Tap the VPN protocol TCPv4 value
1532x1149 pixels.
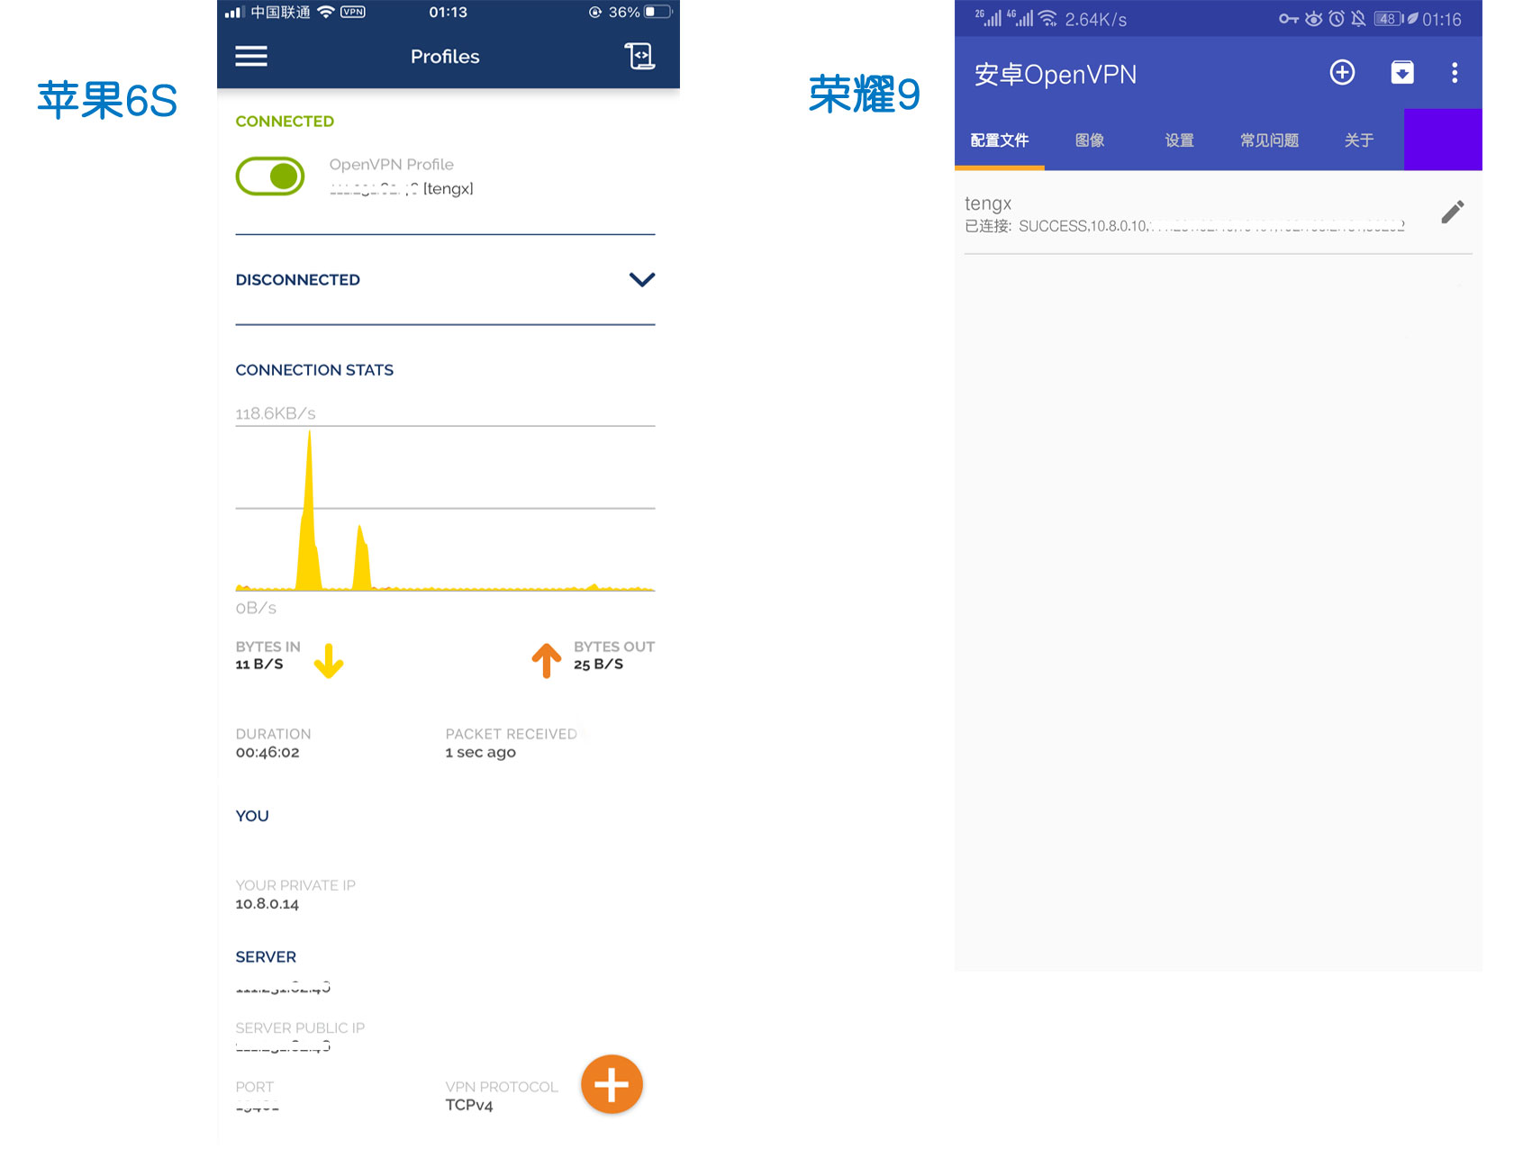coord(469,1105)
